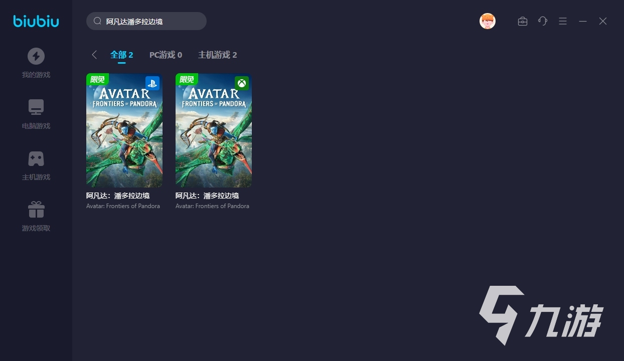Screen dimensions: 624x361
Task: Open the toolbox briefcase icon
Action: [522, 21]
